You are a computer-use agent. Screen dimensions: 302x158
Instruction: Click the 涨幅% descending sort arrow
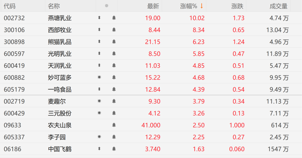tap(201, 6)
